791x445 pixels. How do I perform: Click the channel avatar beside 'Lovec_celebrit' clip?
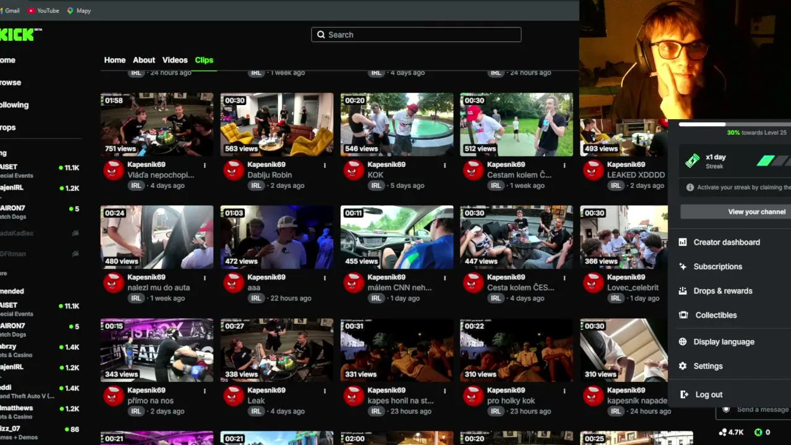coord(593,282)
